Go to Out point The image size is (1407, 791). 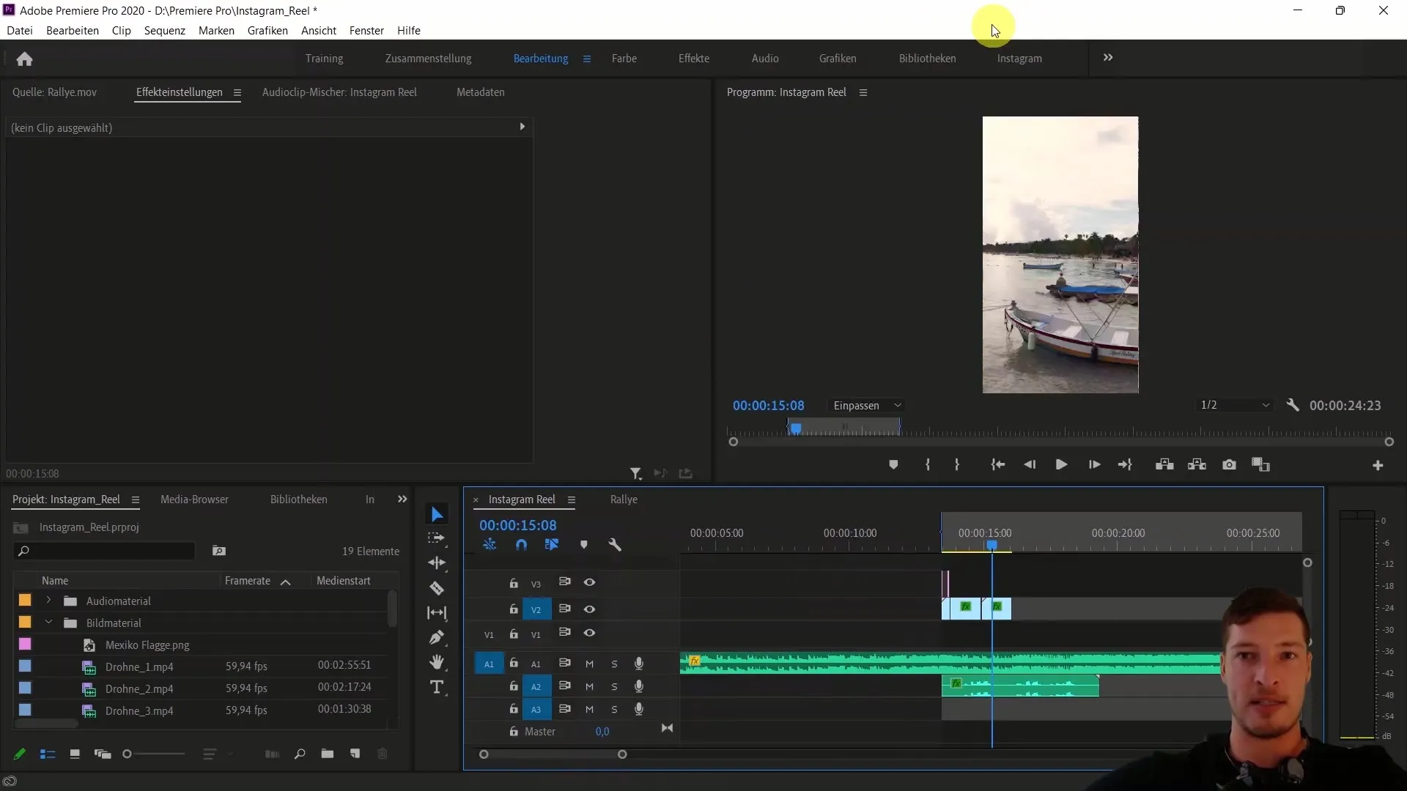(1125, 464)
